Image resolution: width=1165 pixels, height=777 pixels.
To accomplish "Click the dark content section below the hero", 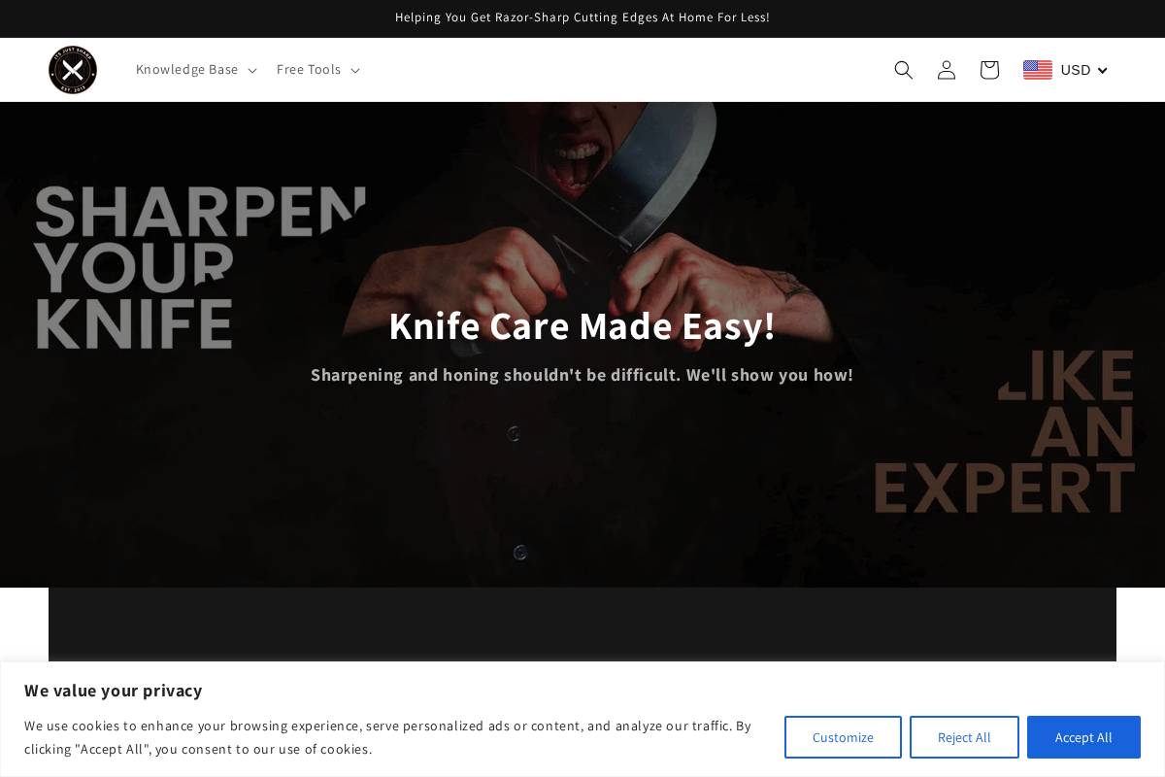I will [x=582, y=626].
